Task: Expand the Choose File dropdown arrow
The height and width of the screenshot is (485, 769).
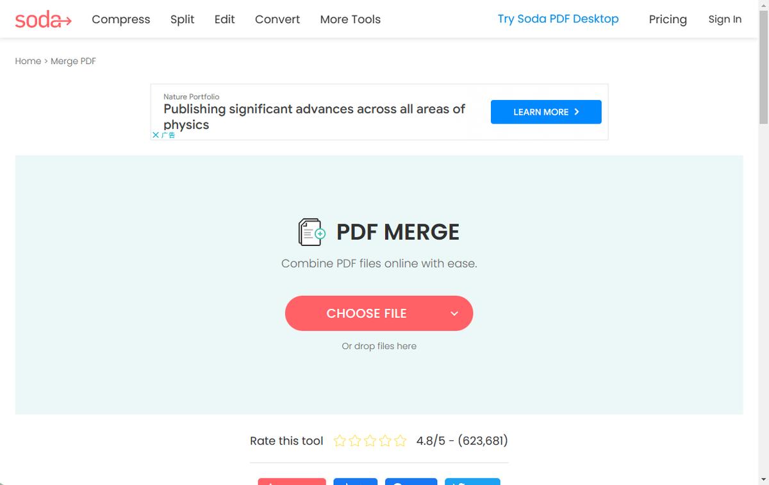Action: click(x=454, y=313)
